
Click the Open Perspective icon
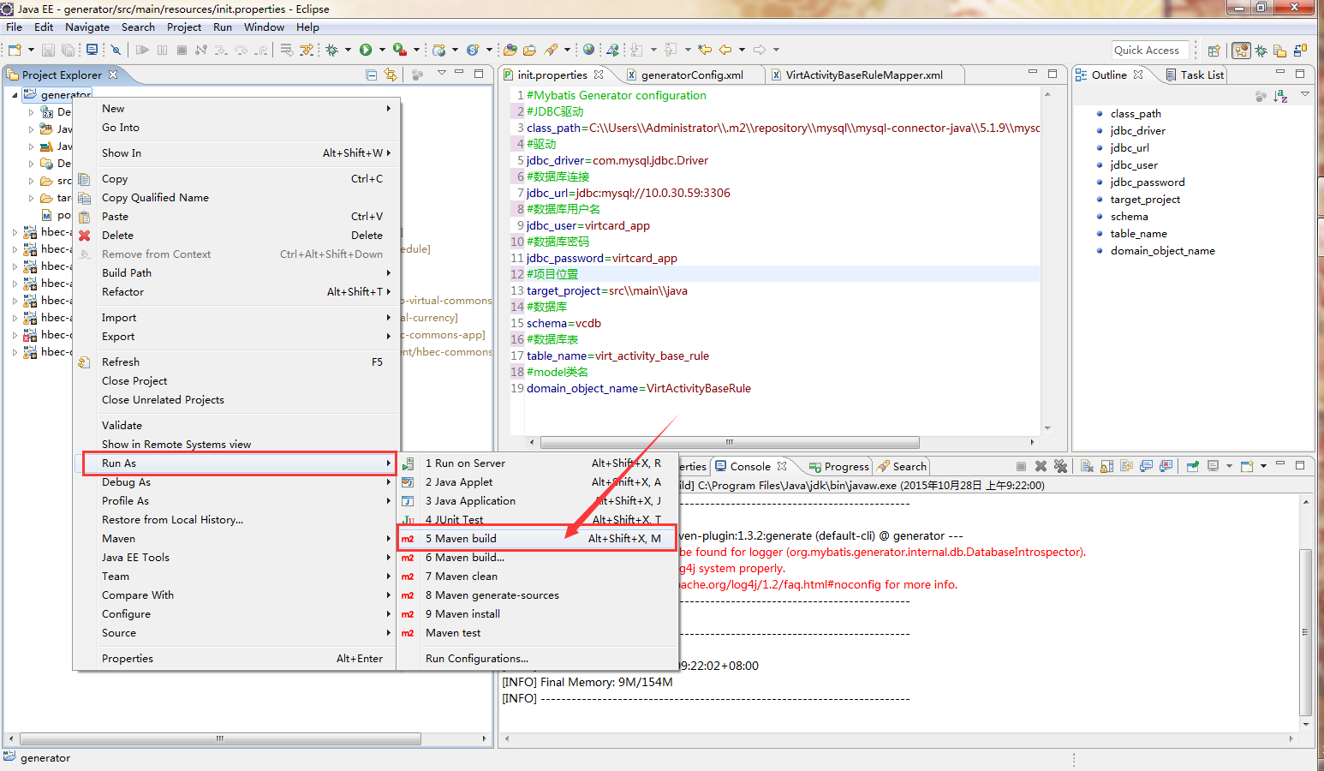point(1214,51)
